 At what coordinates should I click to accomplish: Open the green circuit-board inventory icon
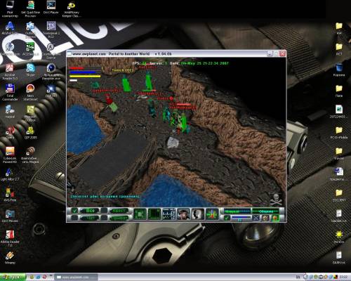point(140,214)
